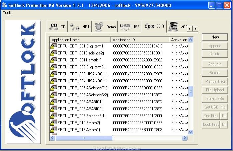Minimize the Softlock Protection Kit window
This screenshot has width=233, height=151.
tap(211, 5)
